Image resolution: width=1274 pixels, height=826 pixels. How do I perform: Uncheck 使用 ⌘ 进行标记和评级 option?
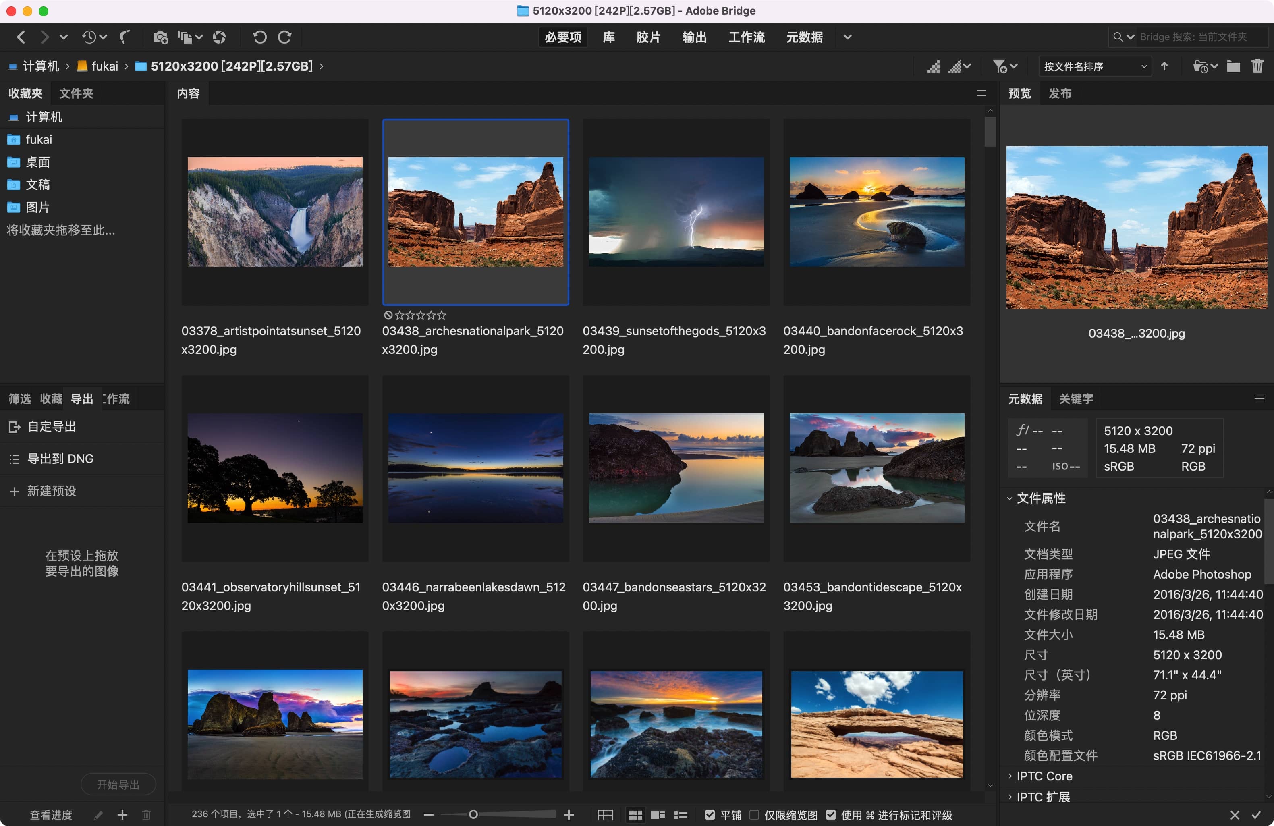point(830,815)
